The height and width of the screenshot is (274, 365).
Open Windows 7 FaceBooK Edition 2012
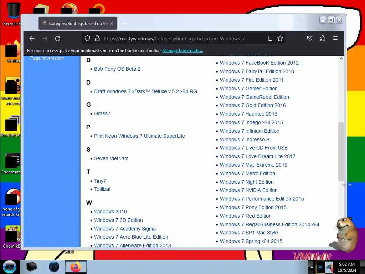tap(259, 63)
